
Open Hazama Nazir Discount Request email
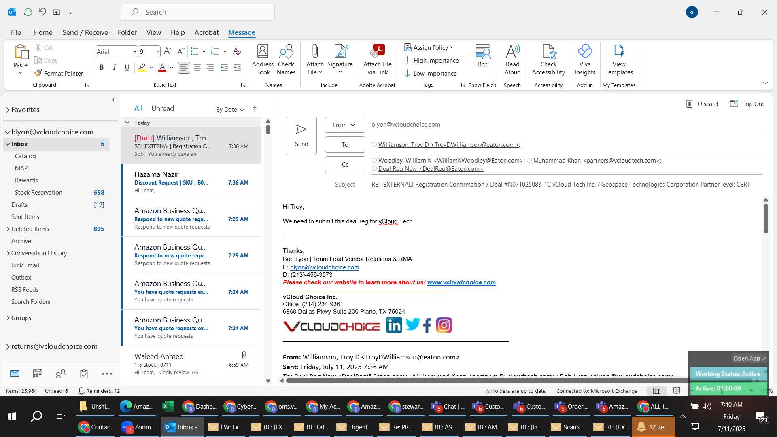pyautogui.click(x=191, y=182)
